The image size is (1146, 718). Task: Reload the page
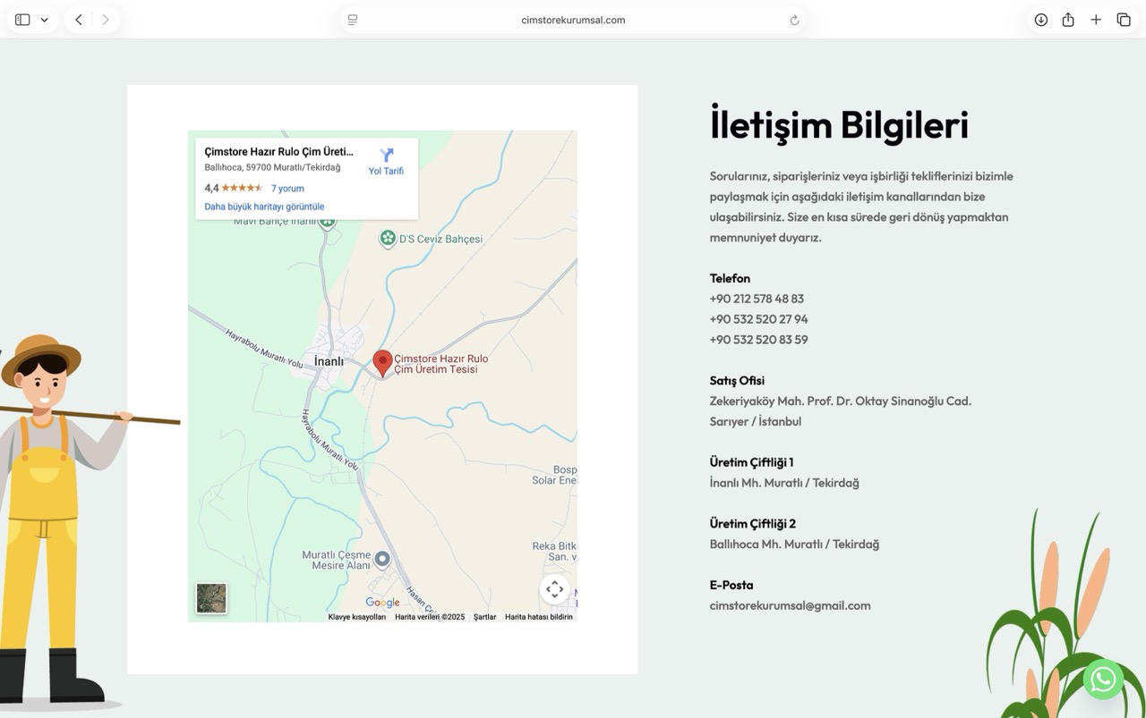pos(793,20)
